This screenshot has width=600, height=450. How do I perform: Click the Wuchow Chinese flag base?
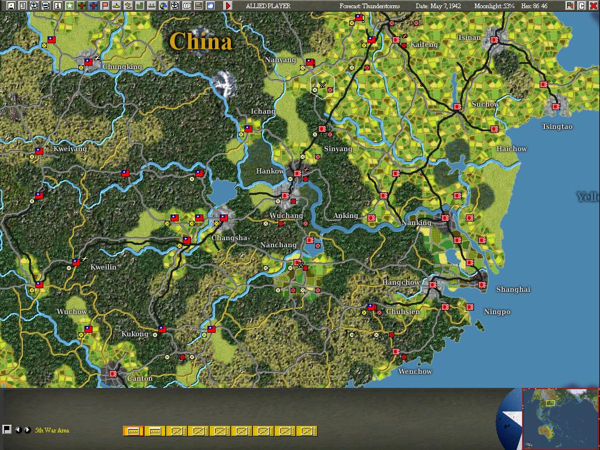point(88,329)
